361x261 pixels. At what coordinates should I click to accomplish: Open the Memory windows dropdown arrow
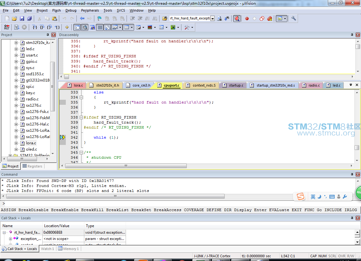click(x=132, y=27)
